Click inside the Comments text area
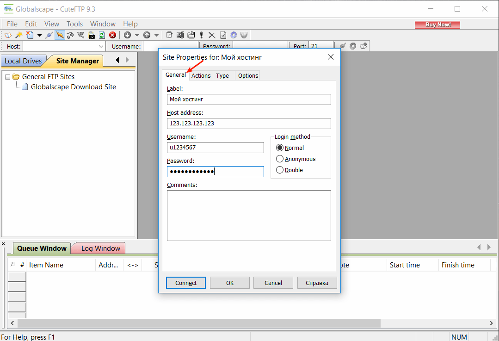This screenshot has width=499, height=341. click(249, 216)
